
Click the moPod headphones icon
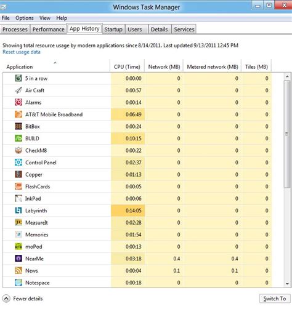click(x=18, y=247)
